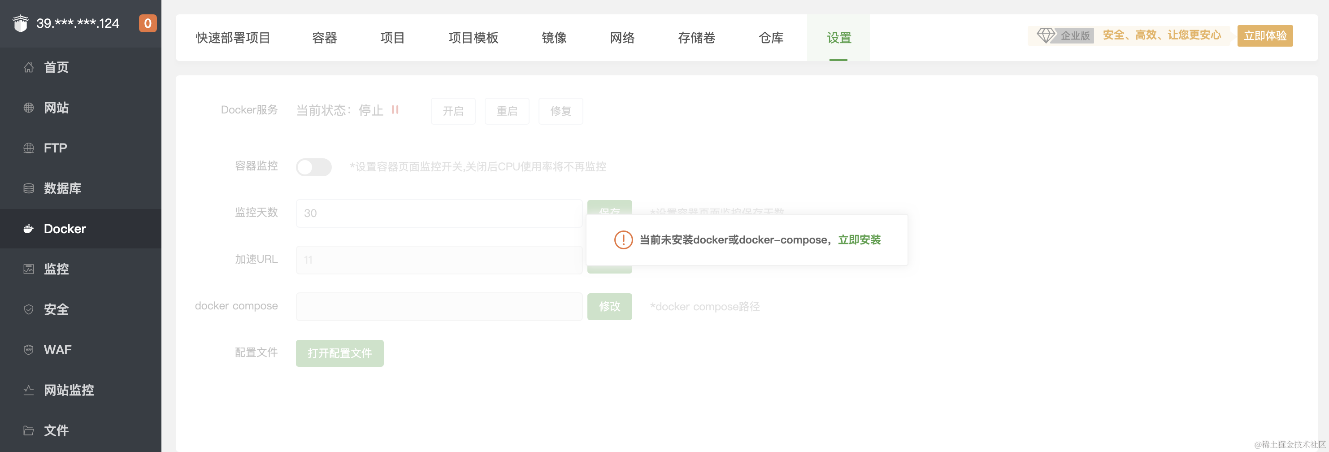Click the 监控天数 input field showing 30
The width and height of the screenshot is (1329, 452).
point(439,213)
